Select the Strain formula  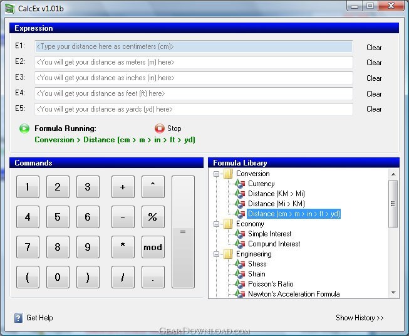tap(256, 274)
